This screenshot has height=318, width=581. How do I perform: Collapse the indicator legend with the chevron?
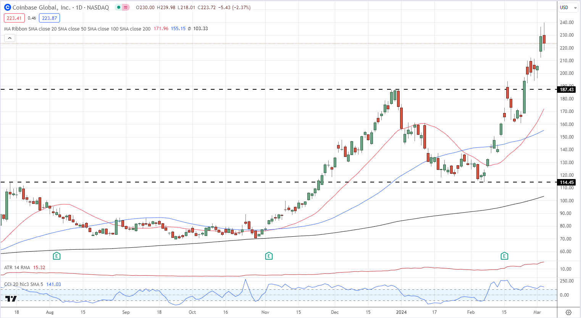10,38
